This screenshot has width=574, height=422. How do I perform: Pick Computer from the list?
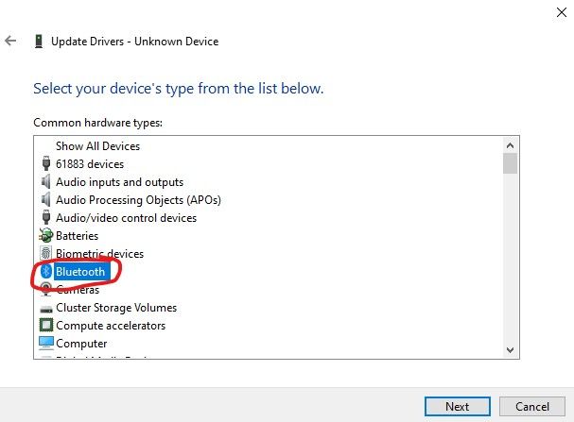pyautogui.click(x=81, y=344)
